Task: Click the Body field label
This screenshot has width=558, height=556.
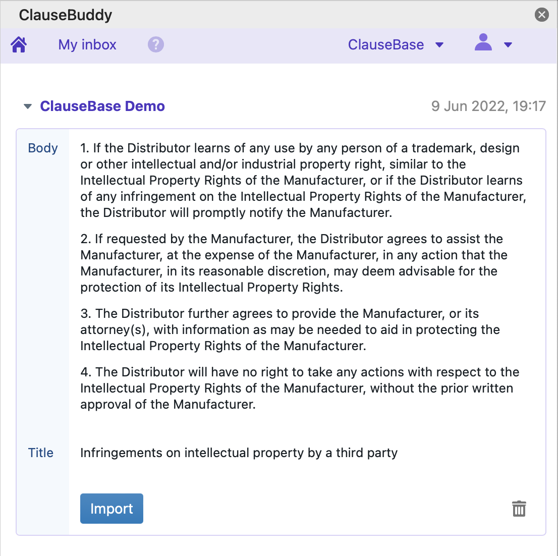Action: (43, 148)
